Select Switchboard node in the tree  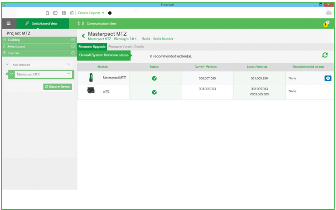pos(41,65)
